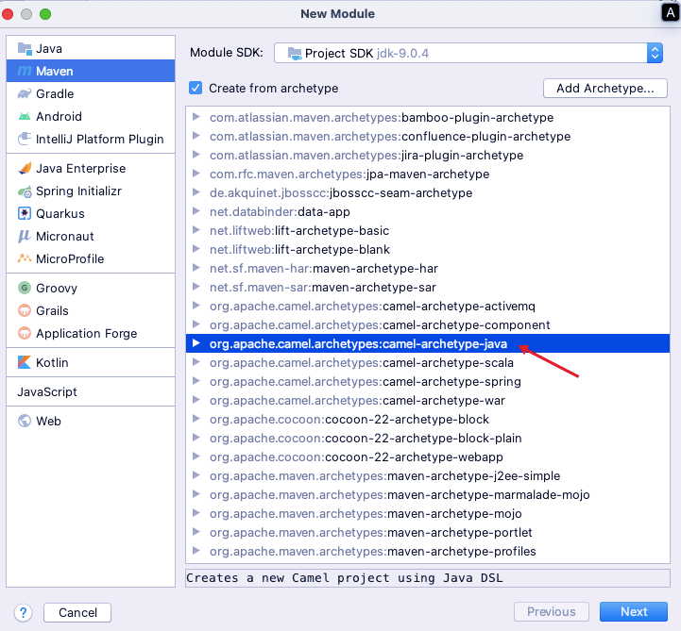Select lift-archetype-blank archetype
The width and height of the screenshot is (681, 631).
(x=428, y=249)
